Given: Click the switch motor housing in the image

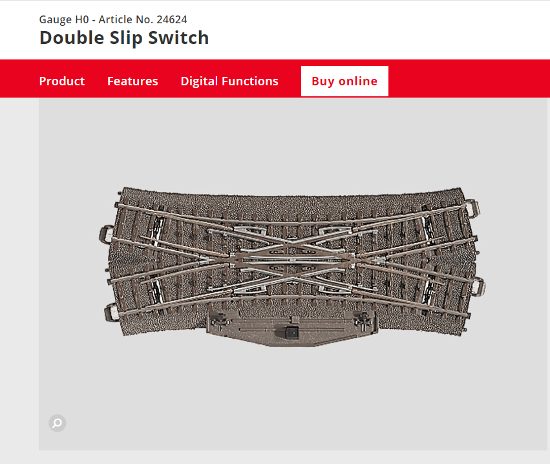Looking at the screenshot, I should tap(292, 325).
